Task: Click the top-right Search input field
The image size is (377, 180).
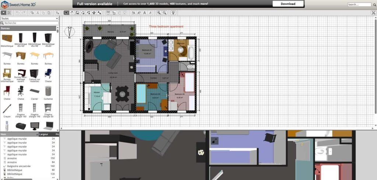Action: tap(359, 4)
